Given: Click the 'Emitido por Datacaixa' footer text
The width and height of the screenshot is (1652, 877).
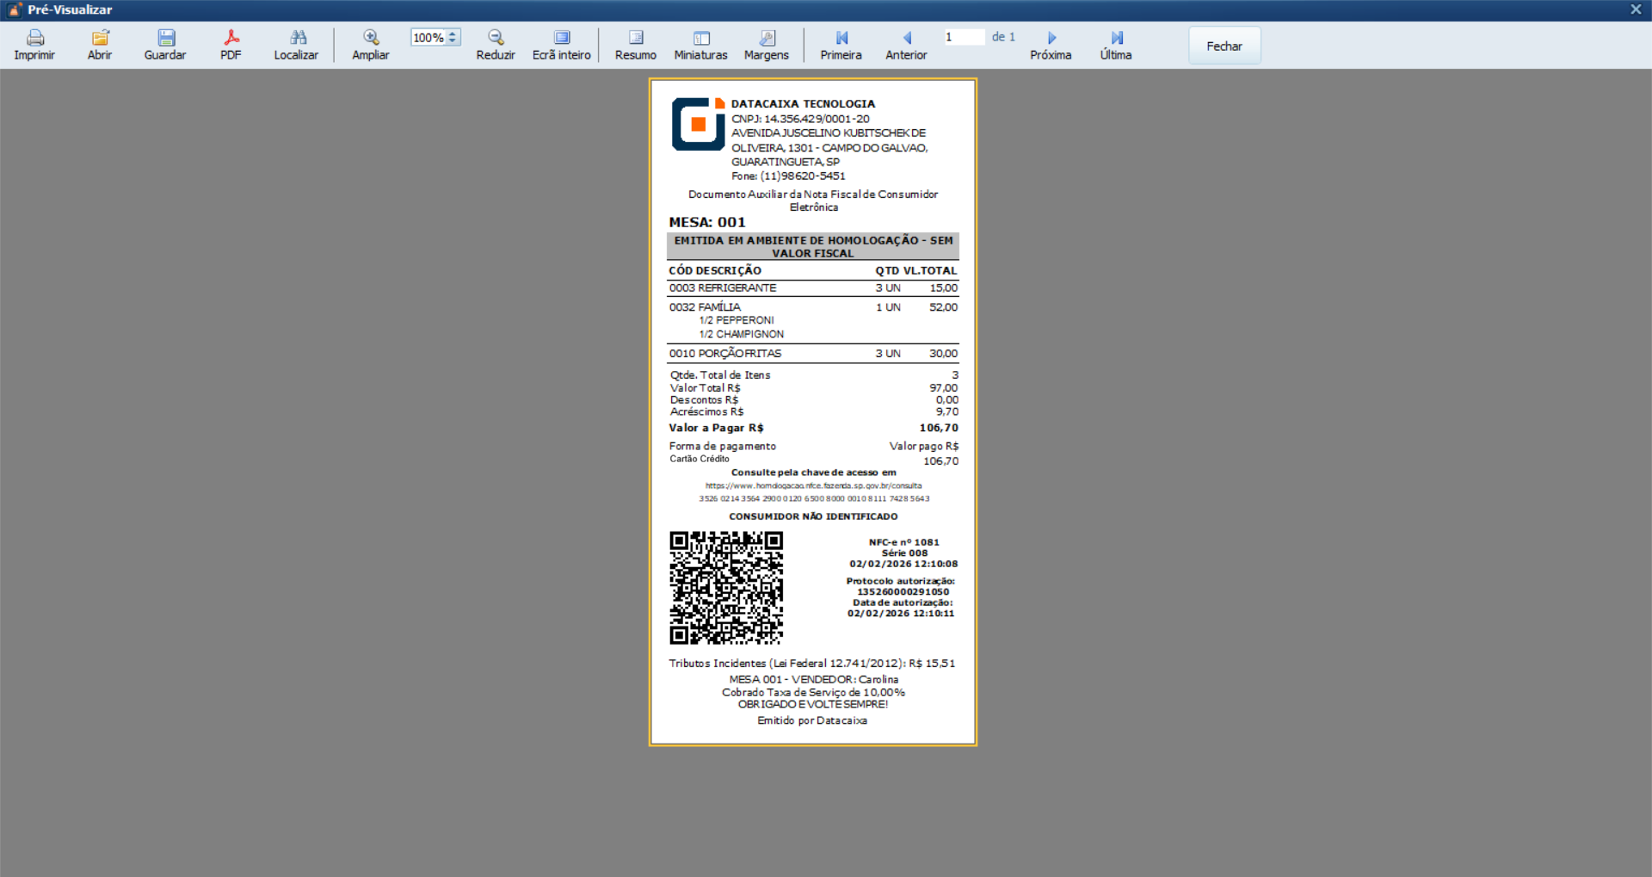Looking at the screenshot, I should (x=812, y=720).
